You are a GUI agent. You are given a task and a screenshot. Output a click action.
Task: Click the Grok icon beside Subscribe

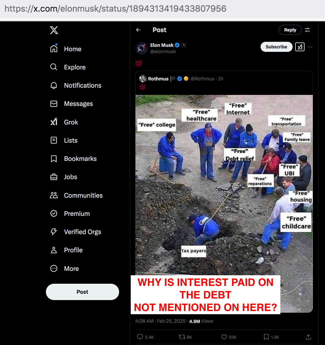(300, 47)
